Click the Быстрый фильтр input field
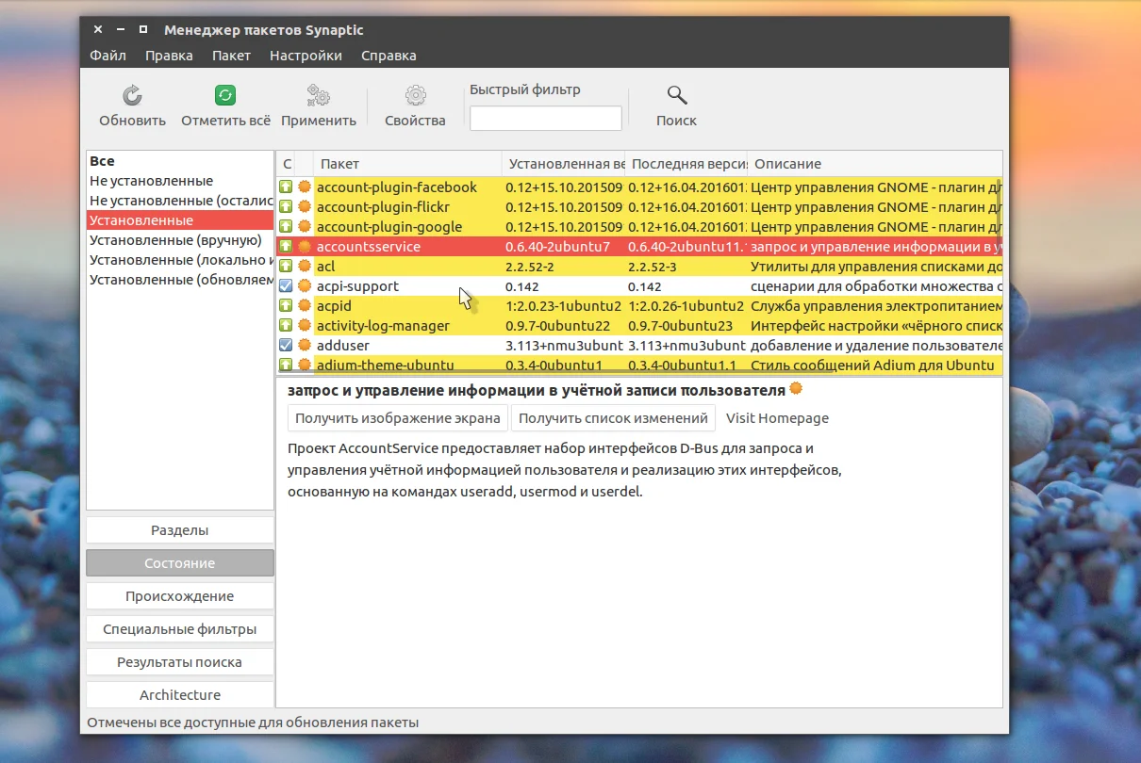 (545, 119)
